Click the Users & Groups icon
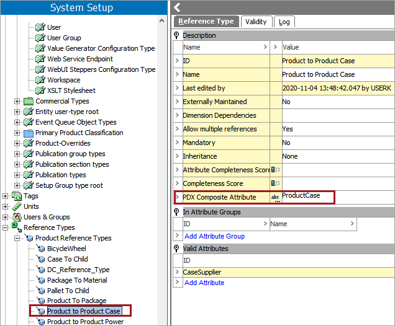This screenshot has height=326, width=395. [x=17, y=217]
